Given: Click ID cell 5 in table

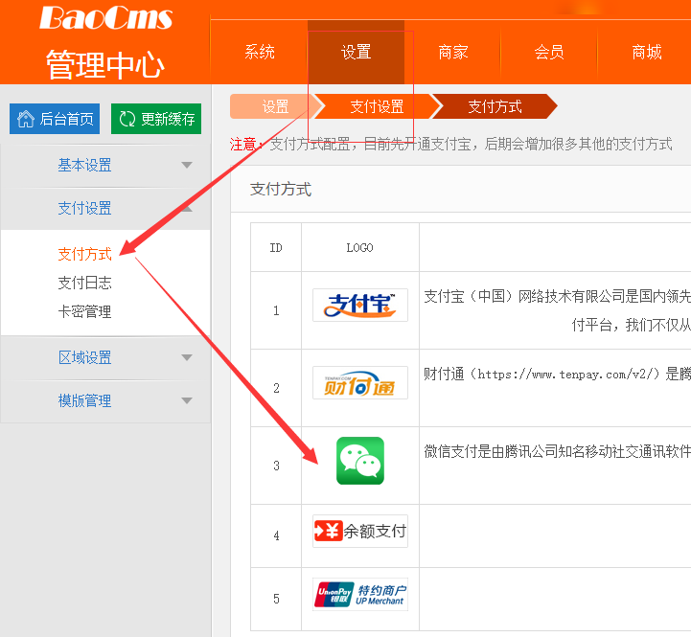Looking at the screenshot, I should click(x=276, y=599).
